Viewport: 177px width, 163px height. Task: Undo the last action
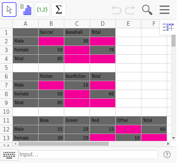pyautogui.click(x=116, y=10)
